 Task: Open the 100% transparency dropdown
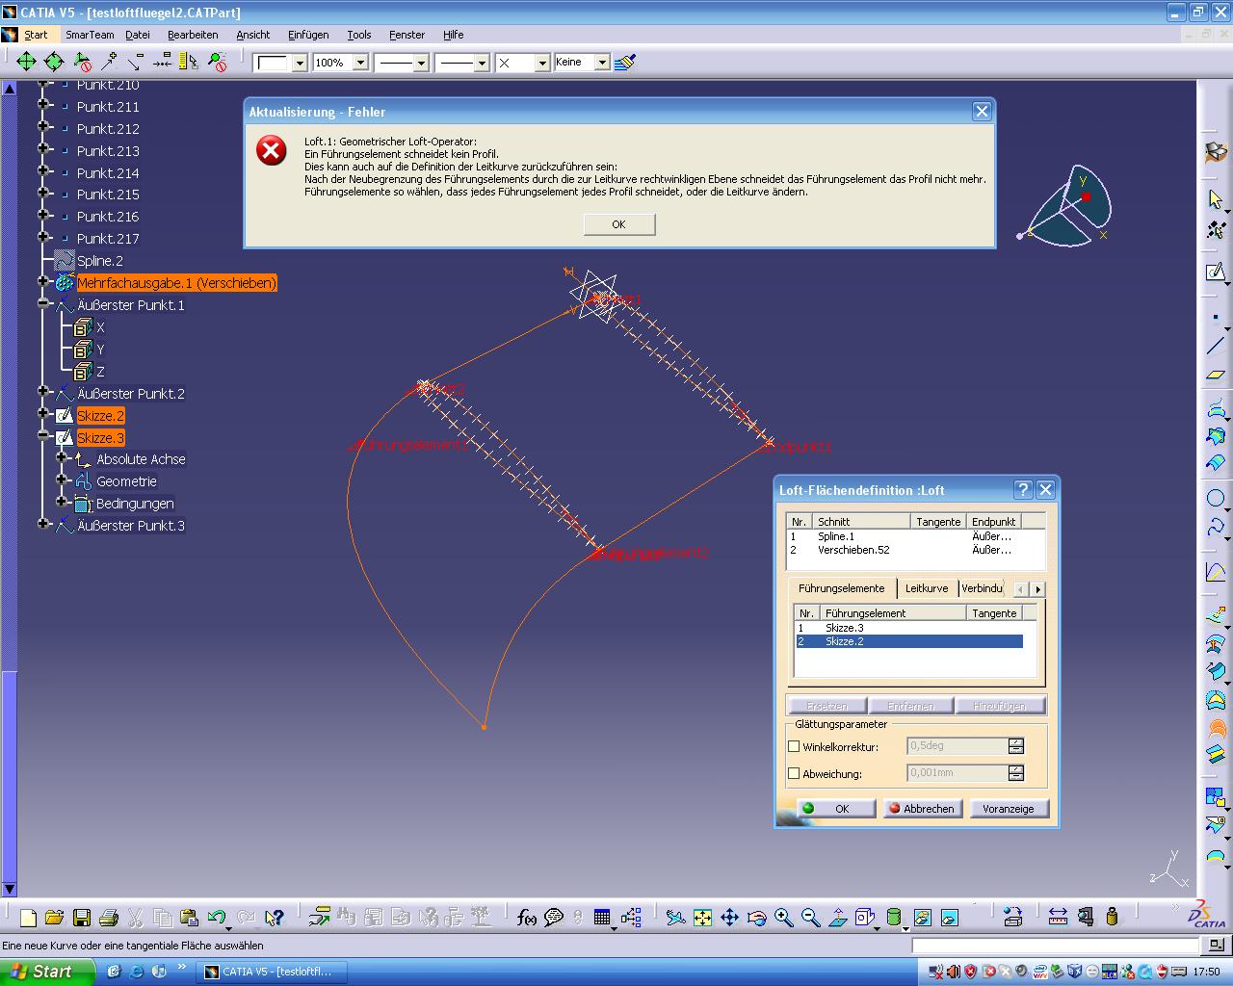point(360,63)
